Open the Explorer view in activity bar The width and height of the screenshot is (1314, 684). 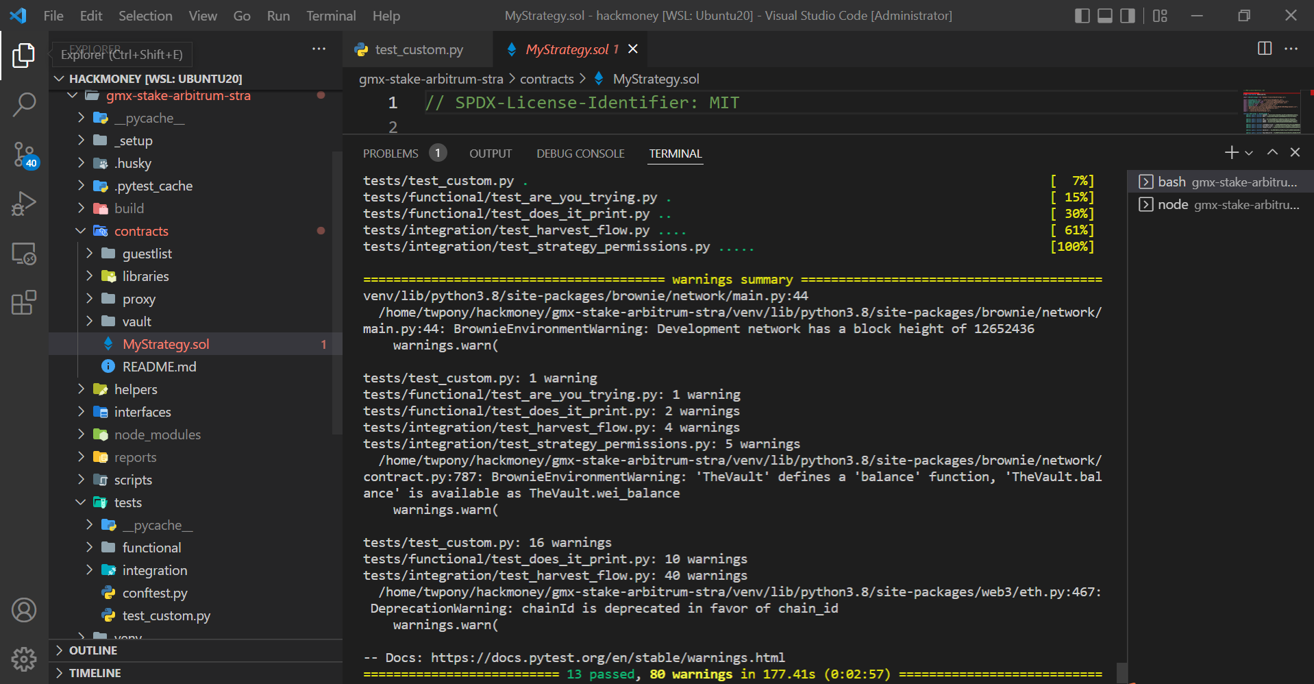[24, 55]
